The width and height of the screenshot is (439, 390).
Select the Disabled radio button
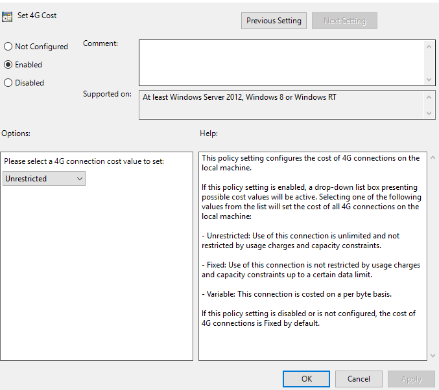[8, 83]
